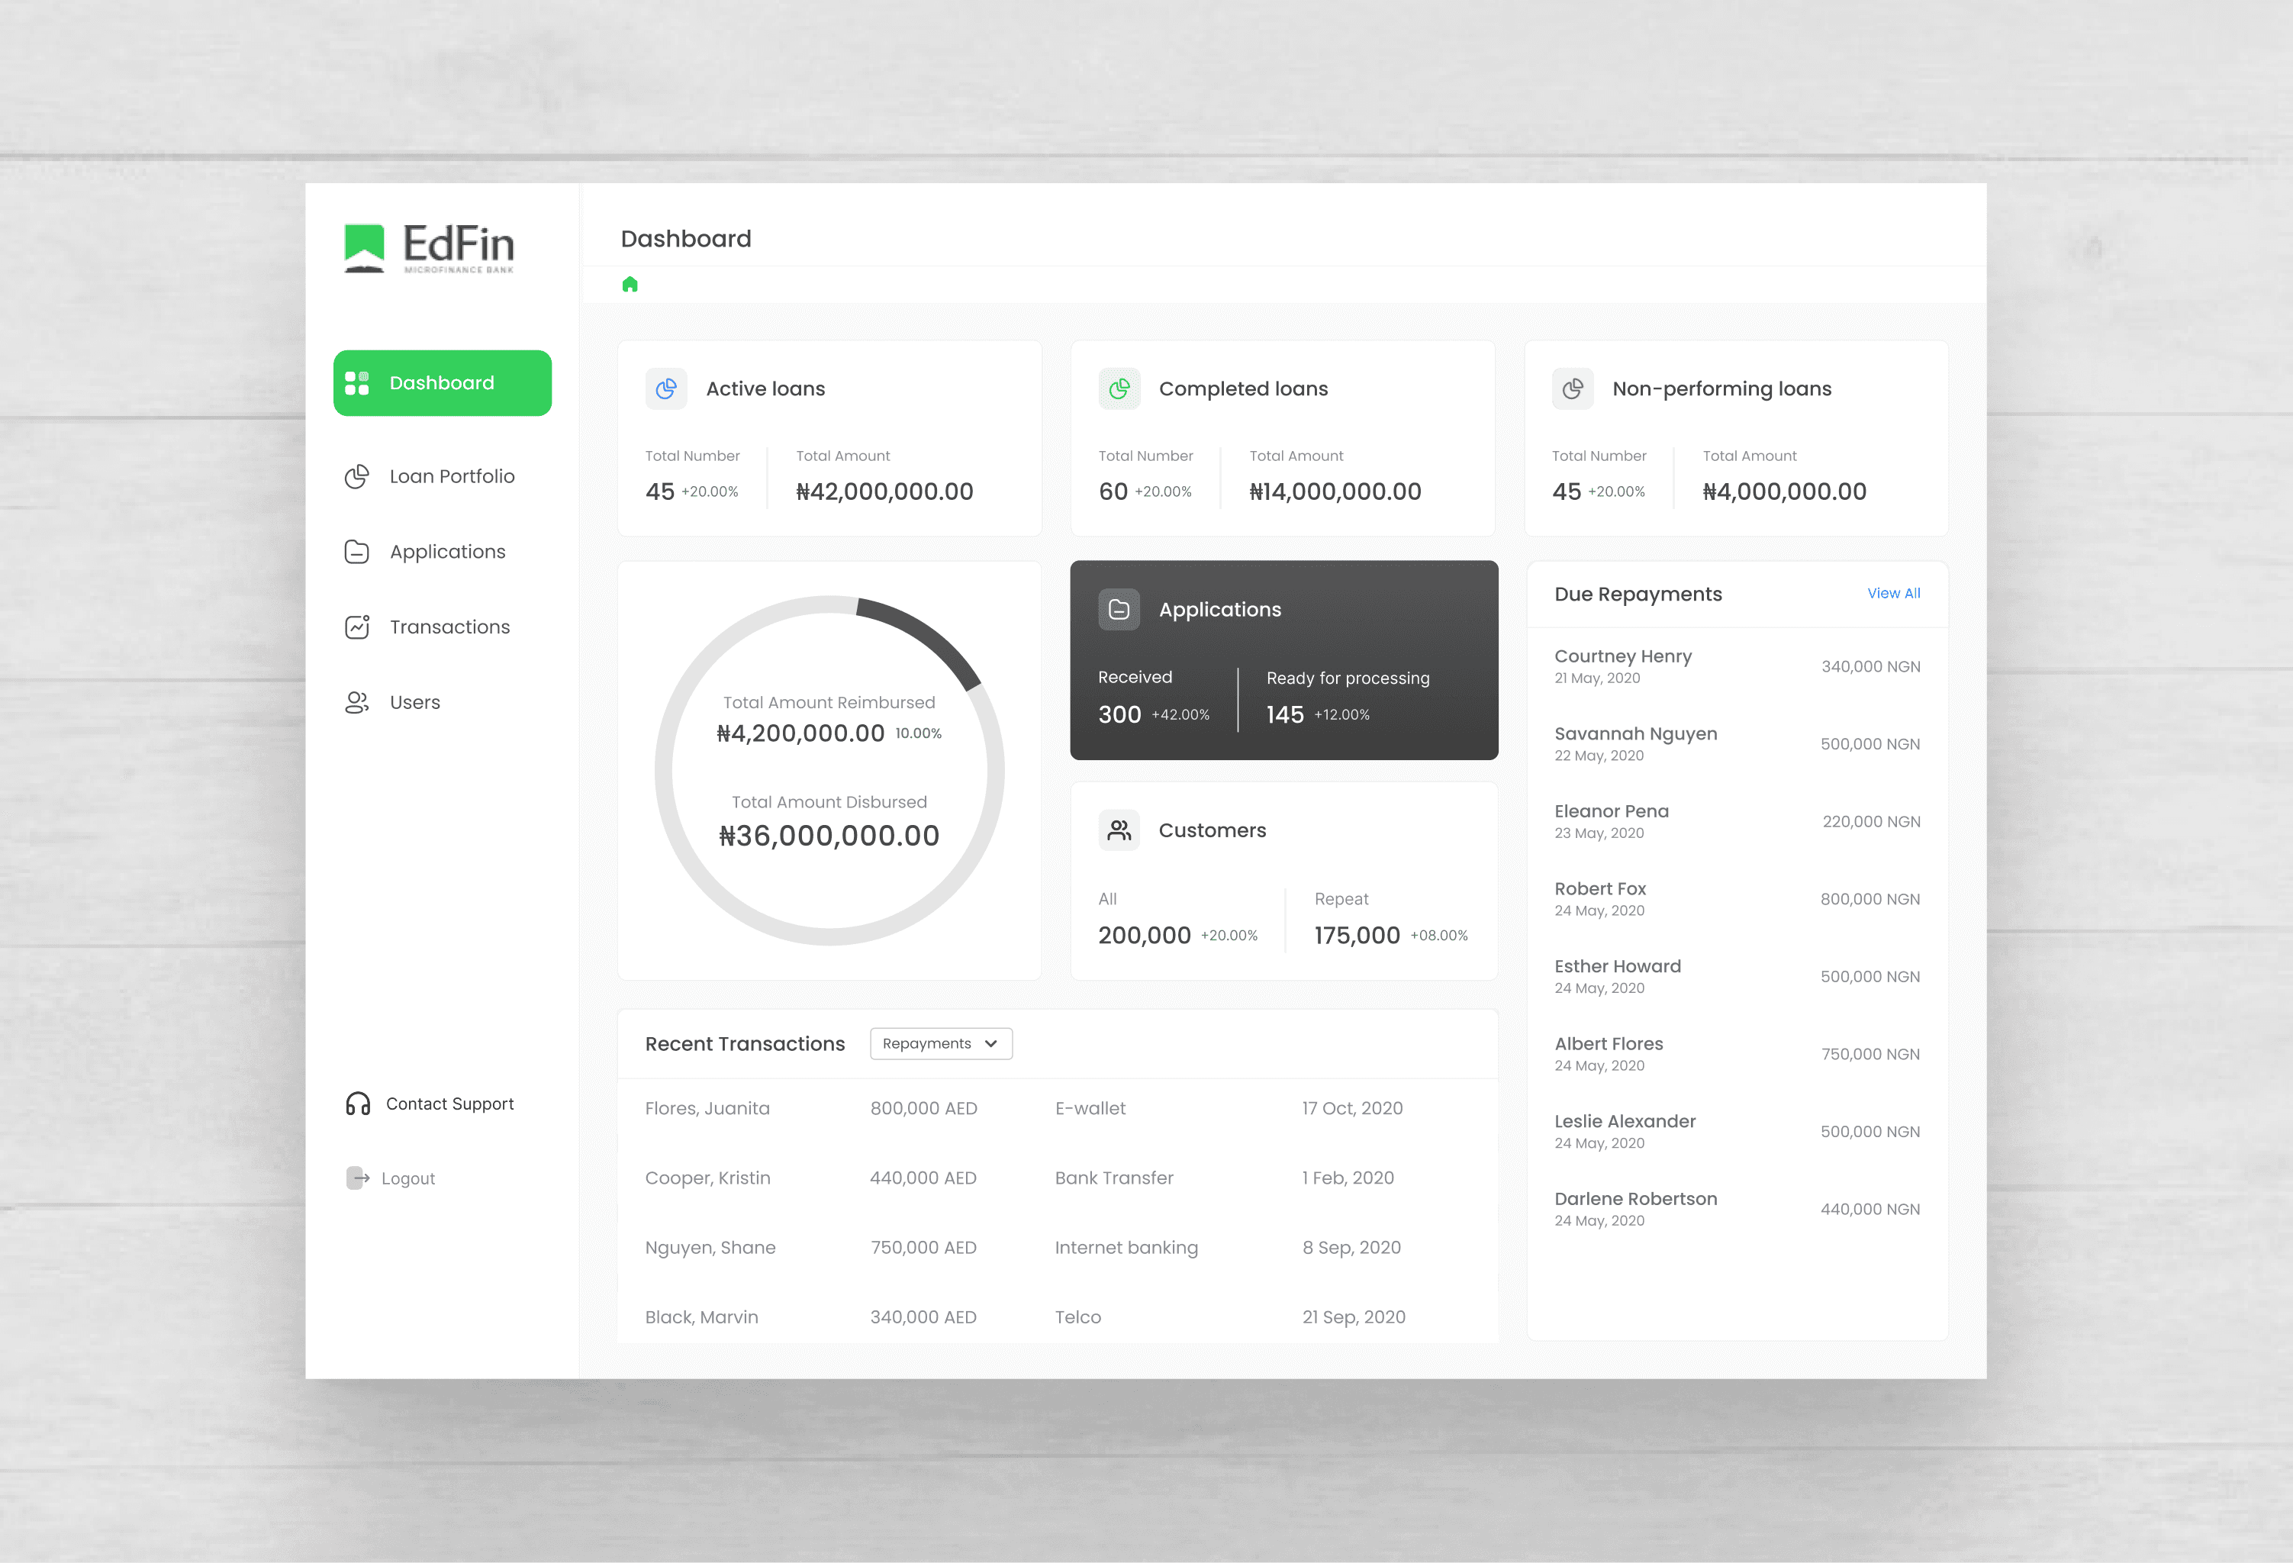
Task: Open Applications page from sidebar
Action: pyautogui.click(x=447, y=552)
